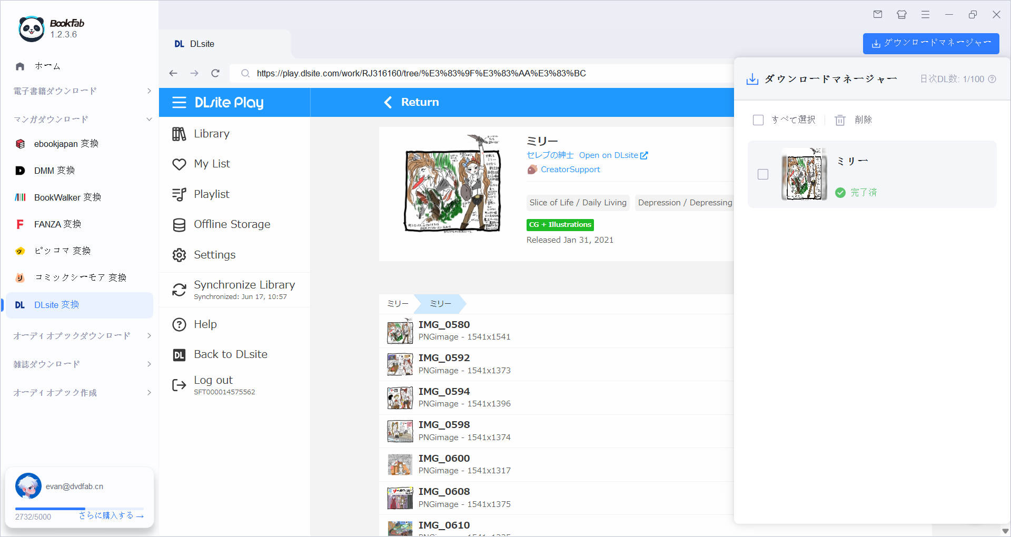Screen dimensions: 1011x537
Task: Open ebookjapan converter icon
Action: pyautogui.click(x=20, y=144)
